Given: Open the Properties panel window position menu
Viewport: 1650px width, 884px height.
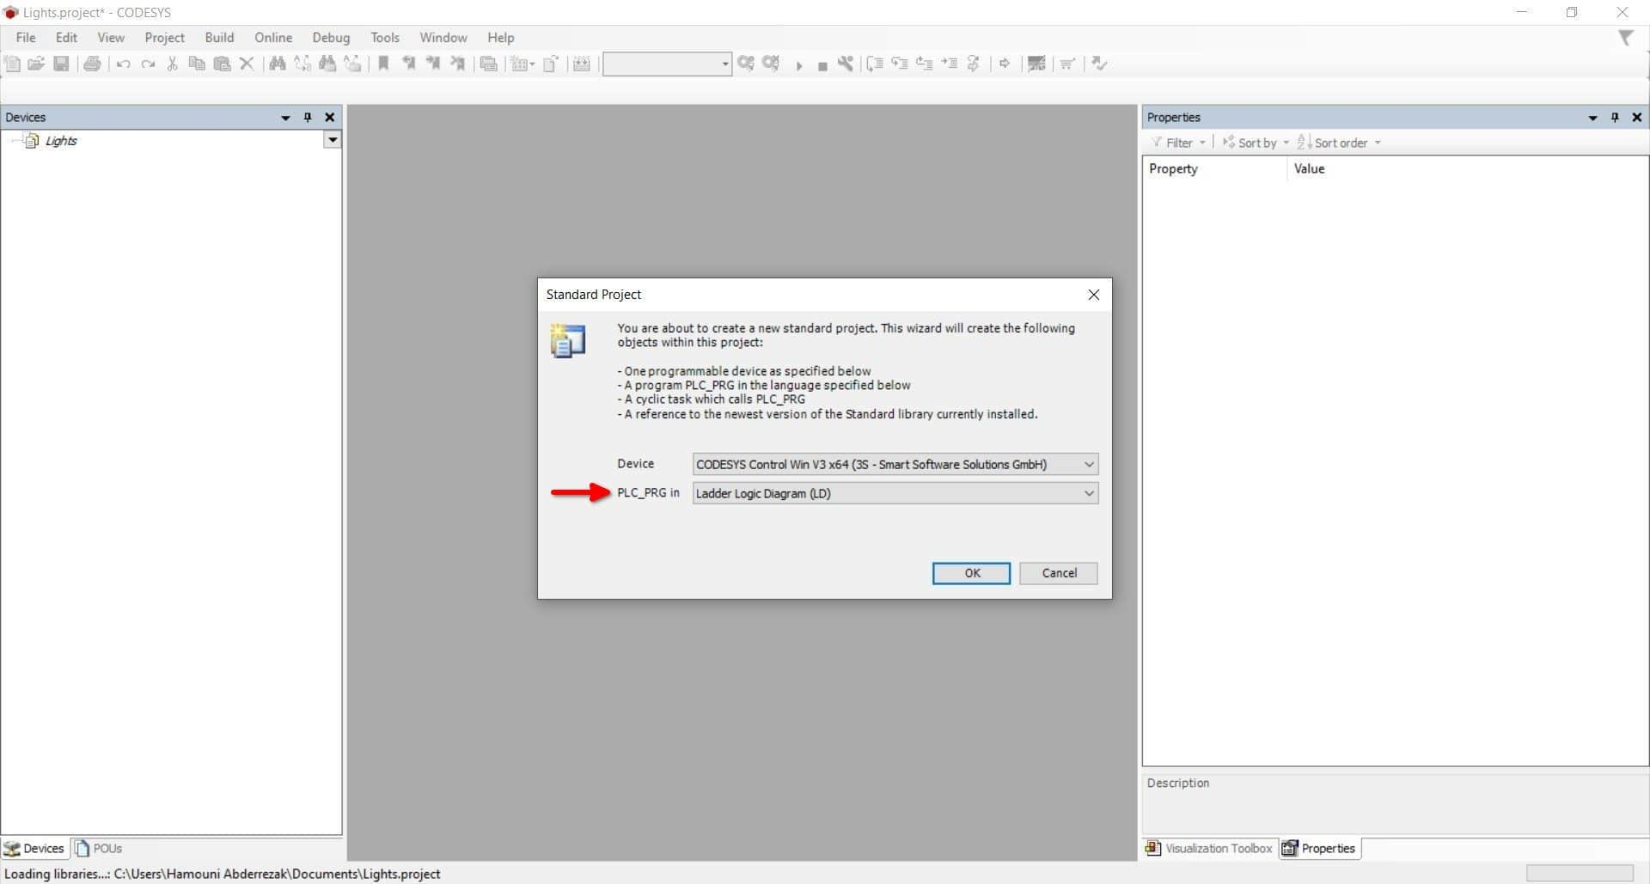Looking at the screenshot, I should (x=1592, y=118).
